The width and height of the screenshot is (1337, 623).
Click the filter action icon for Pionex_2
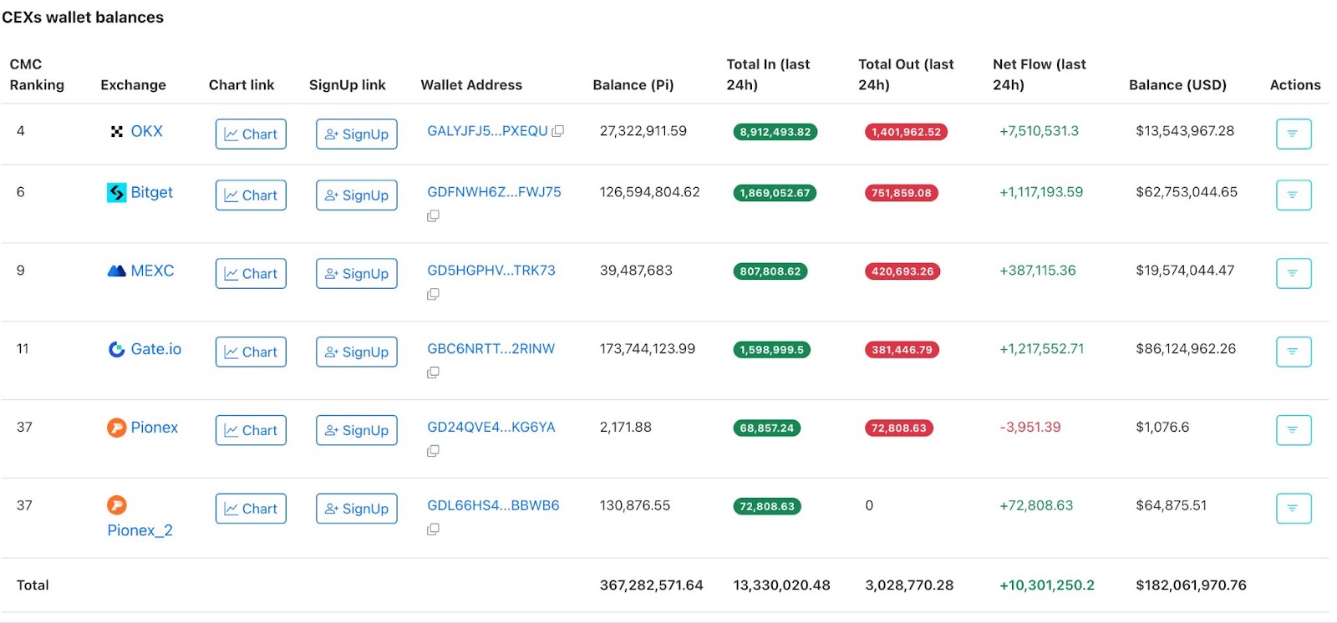pyautogui.click(x=1294, y=509)
